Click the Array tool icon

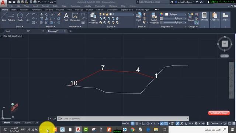[x=52, y=23]
